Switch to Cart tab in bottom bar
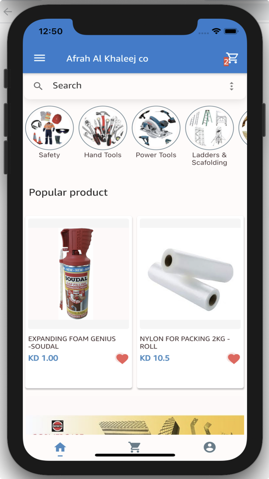 [x=134, y=447]
